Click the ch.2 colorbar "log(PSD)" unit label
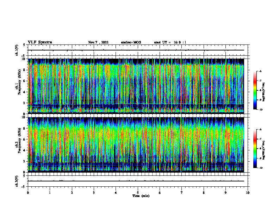This screenshot has width=279, height=216. 264,150
